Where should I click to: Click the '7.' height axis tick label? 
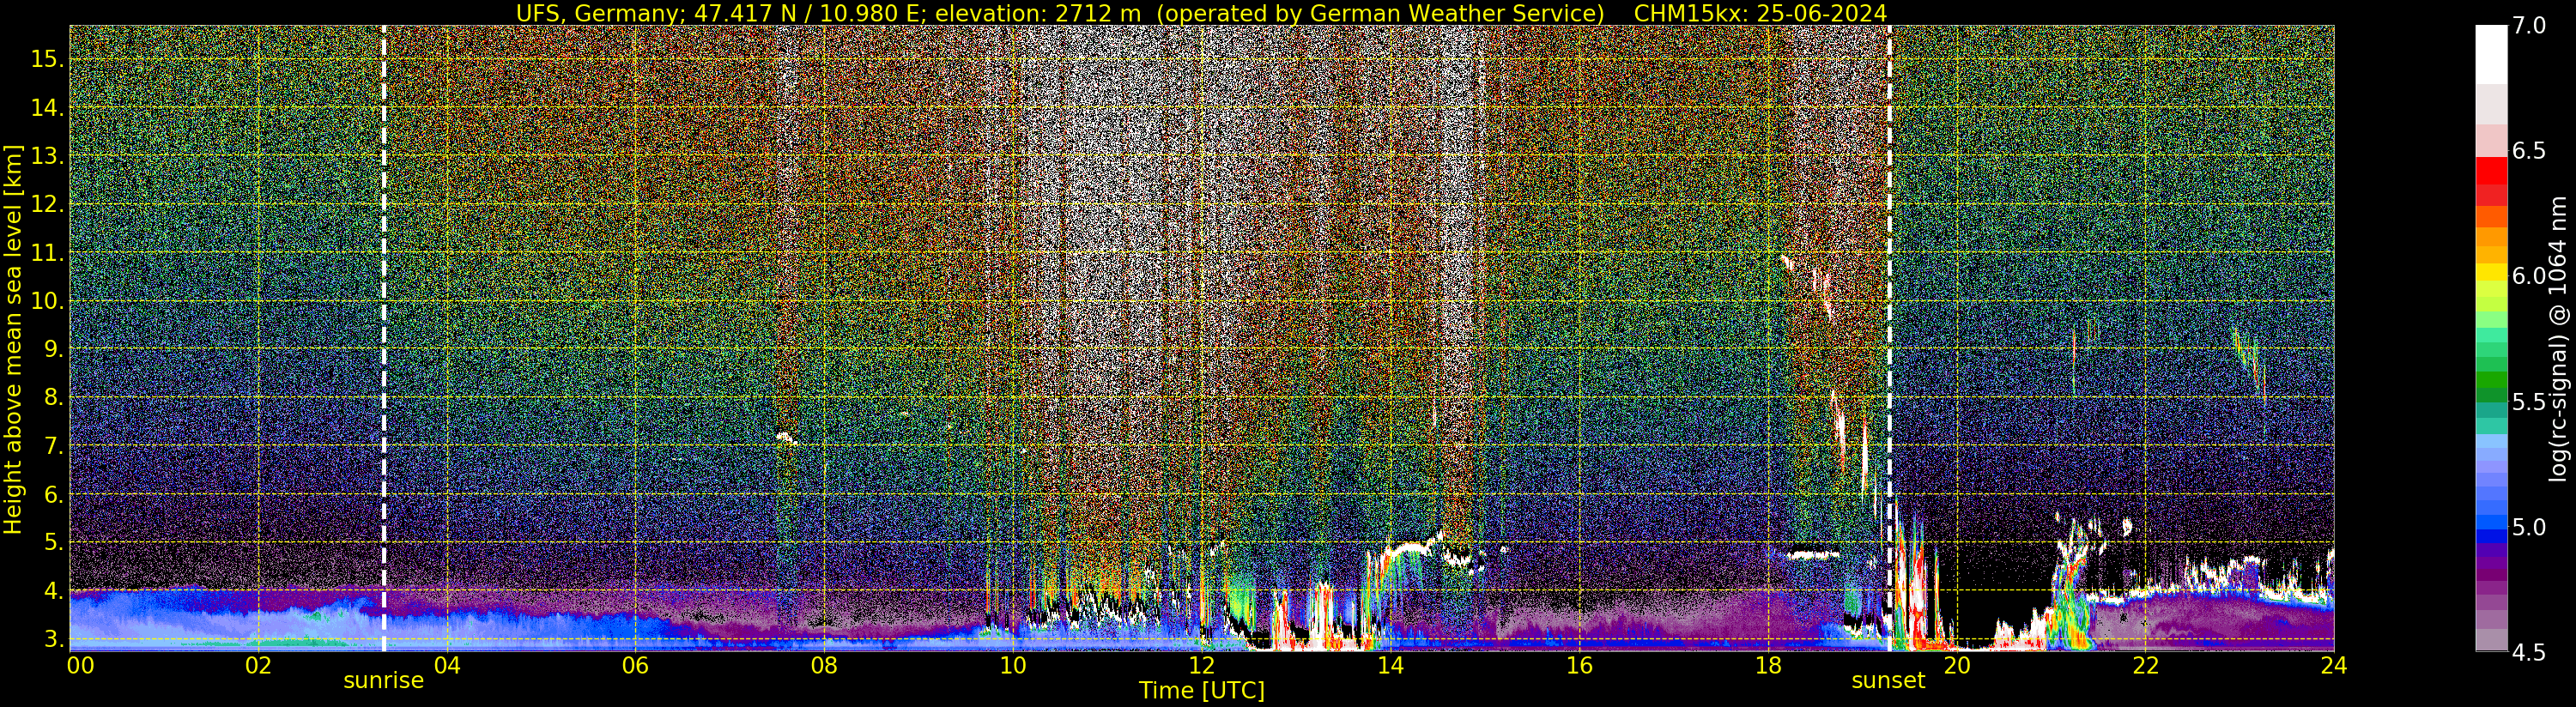[x=54, y=446]
